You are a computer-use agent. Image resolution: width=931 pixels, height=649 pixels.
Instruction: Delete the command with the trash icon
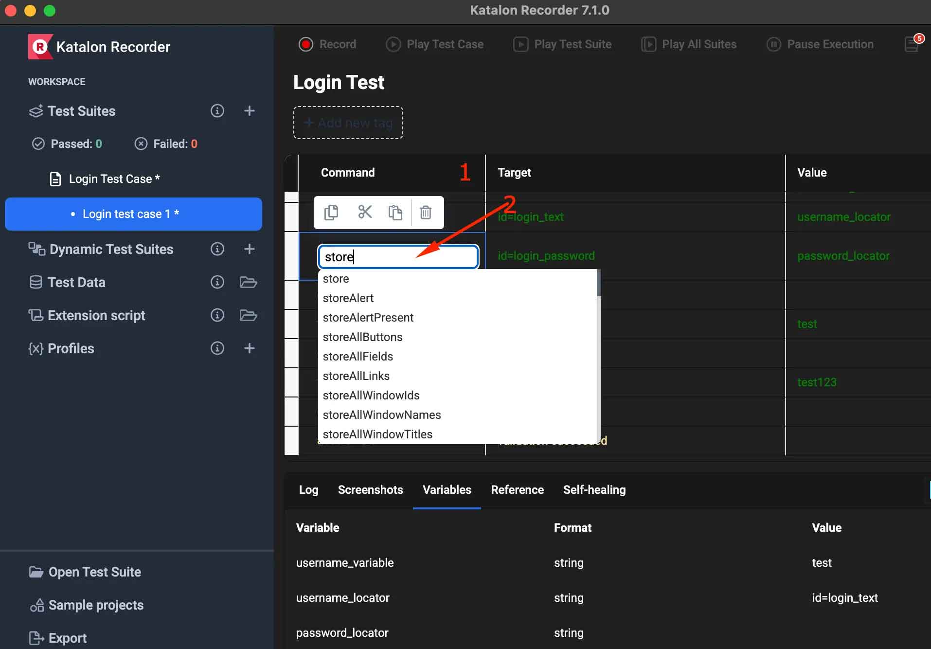(426, 212)
